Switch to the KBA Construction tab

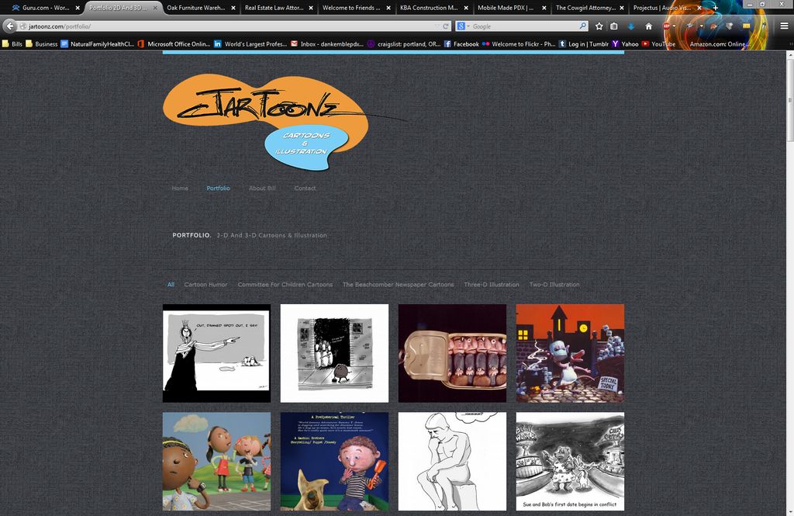tap(429, 7)
